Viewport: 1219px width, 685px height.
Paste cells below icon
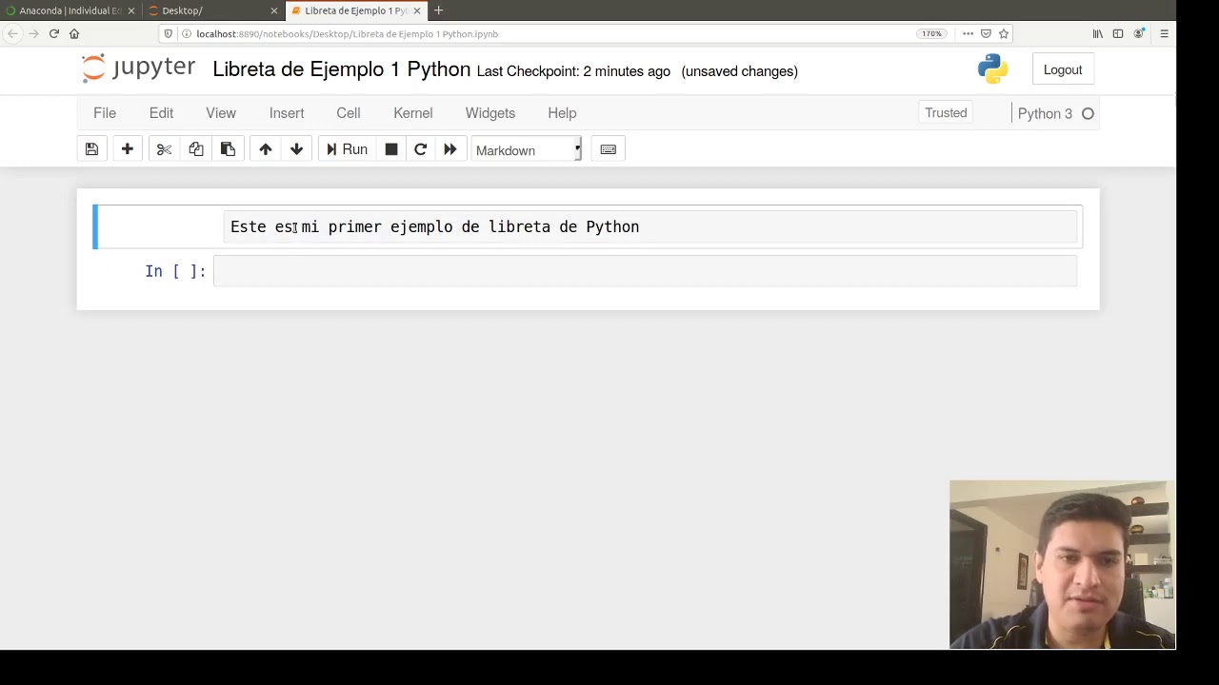click(228, 149)
